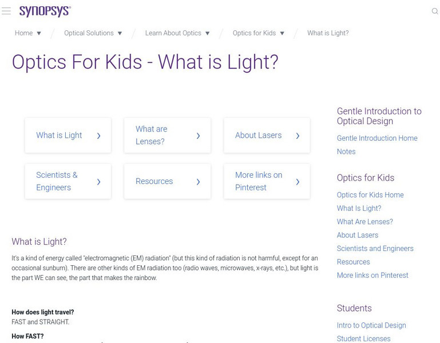
Task: Click the arrow on What is Light card
Action: (x=99, y=135)
